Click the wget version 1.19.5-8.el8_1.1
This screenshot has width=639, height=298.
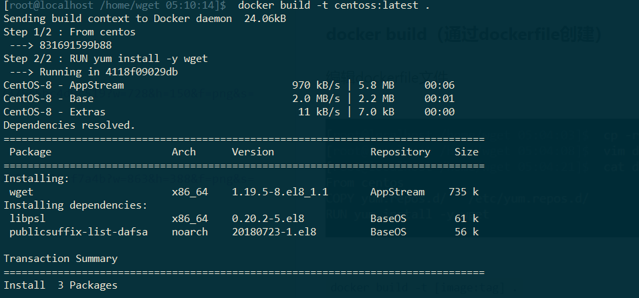280,191
